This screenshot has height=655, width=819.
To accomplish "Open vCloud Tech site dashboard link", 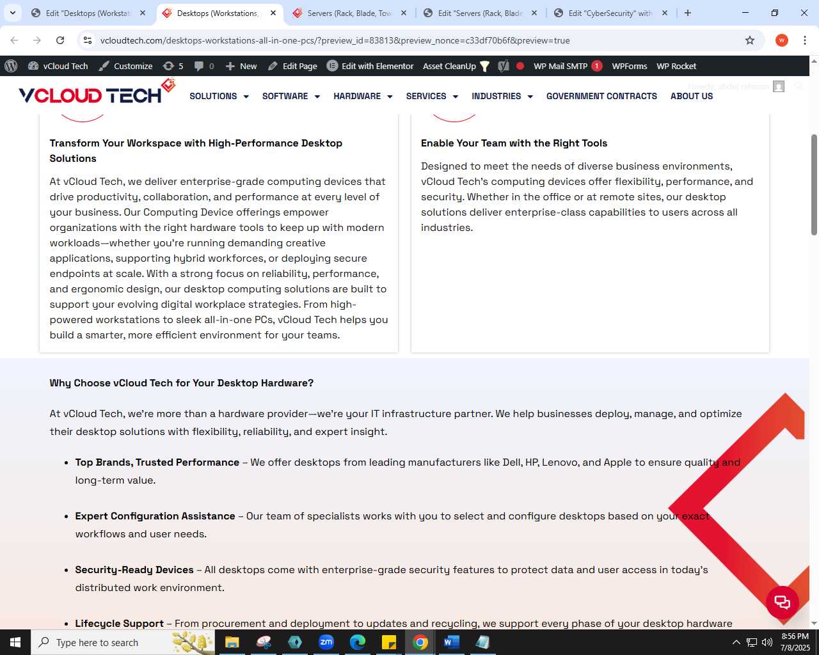I will [x=58, y=66].
